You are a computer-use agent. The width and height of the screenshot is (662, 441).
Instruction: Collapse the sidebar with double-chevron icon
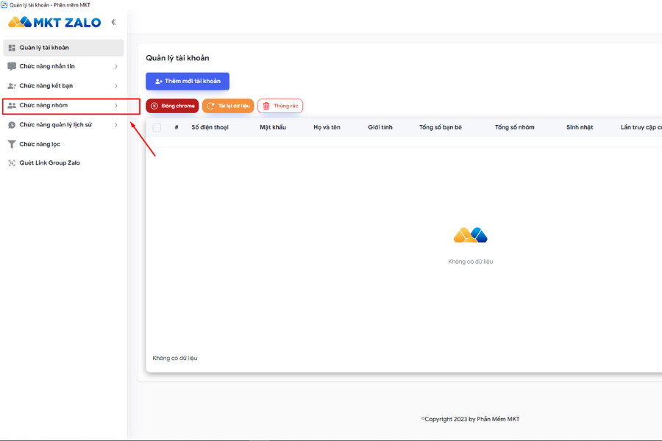click(113, 22)
